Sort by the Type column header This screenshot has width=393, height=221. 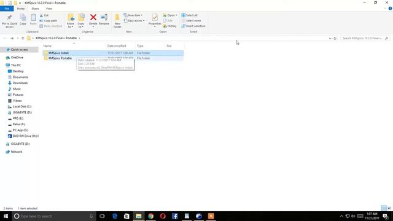pos(150,46)
